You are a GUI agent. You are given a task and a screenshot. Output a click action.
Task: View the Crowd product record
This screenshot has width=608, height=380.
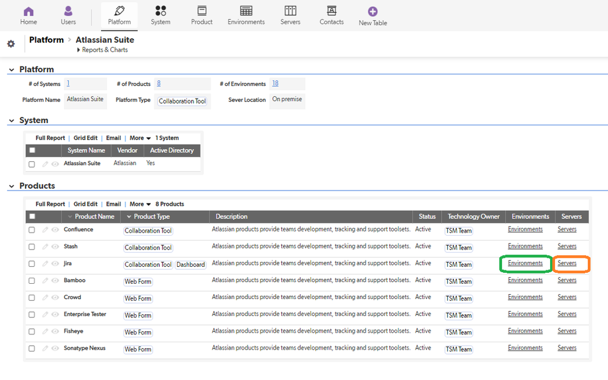point(55,298)
